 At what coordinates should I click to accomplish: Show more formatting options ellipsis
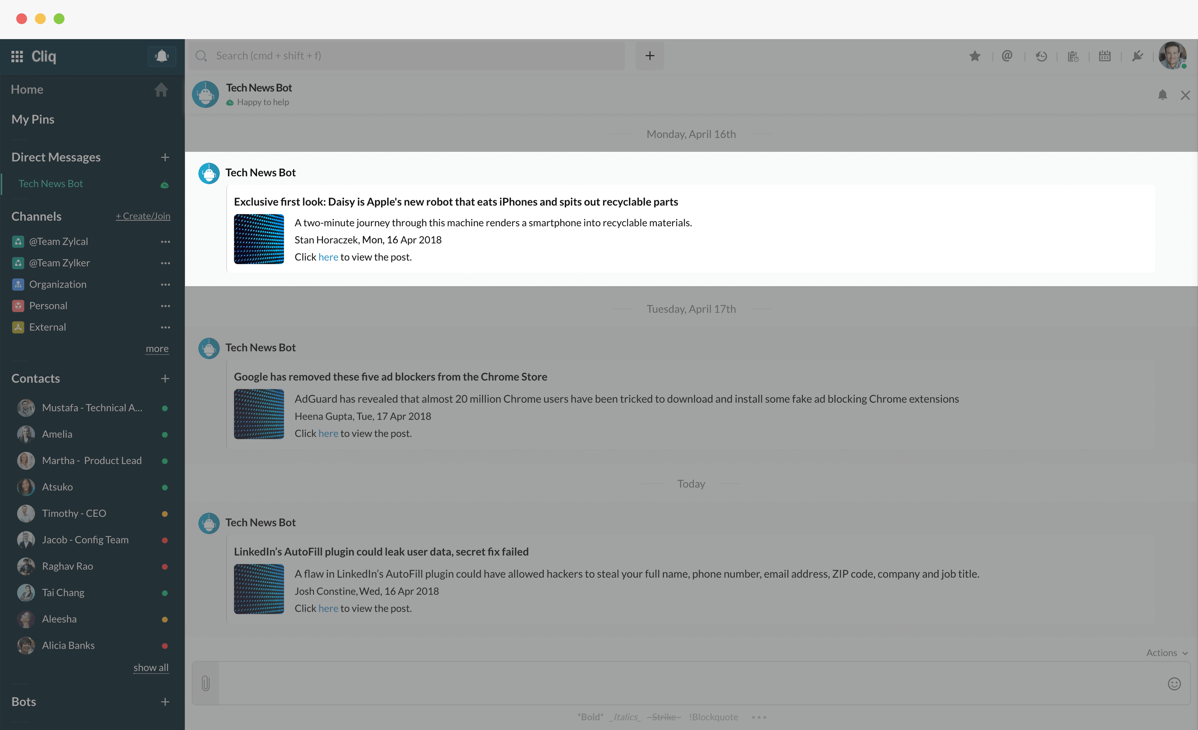pyautogui.click(x=758, y=717)
